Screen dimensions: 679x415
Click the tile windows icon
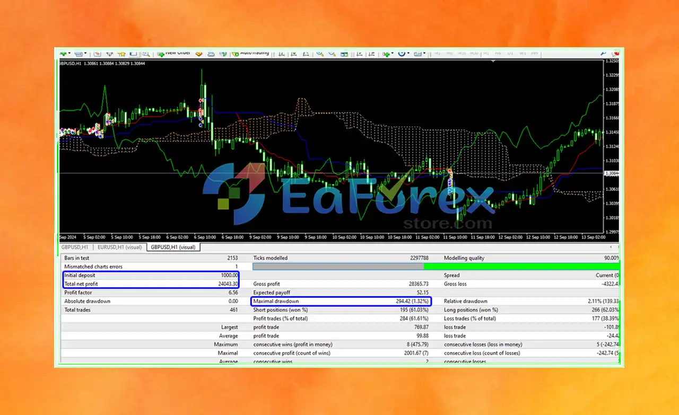pos(344,53)
